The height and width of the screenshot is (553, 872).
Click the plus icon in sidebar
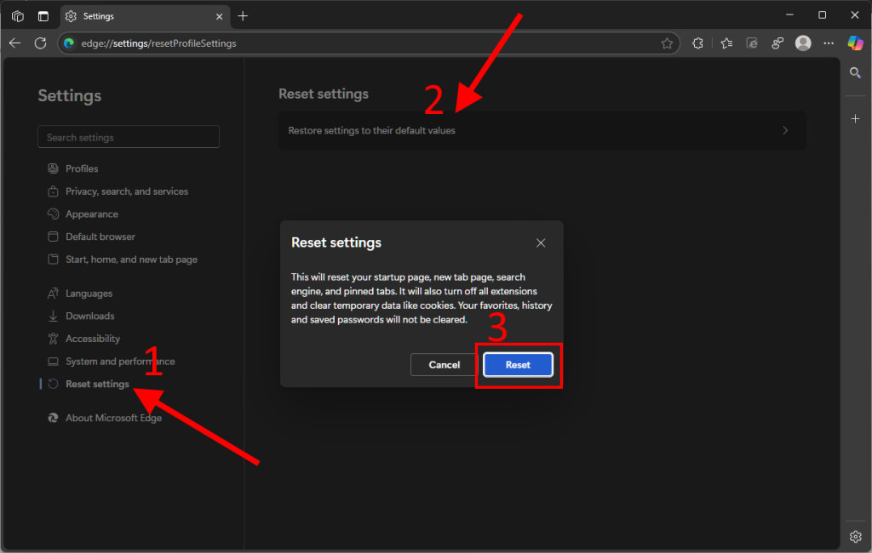coord(856,118)
